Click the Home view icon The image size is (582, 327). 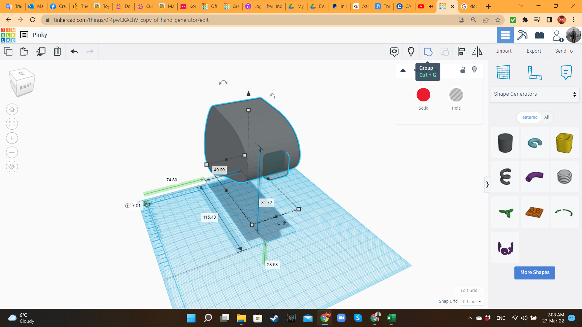click(12, 109)
